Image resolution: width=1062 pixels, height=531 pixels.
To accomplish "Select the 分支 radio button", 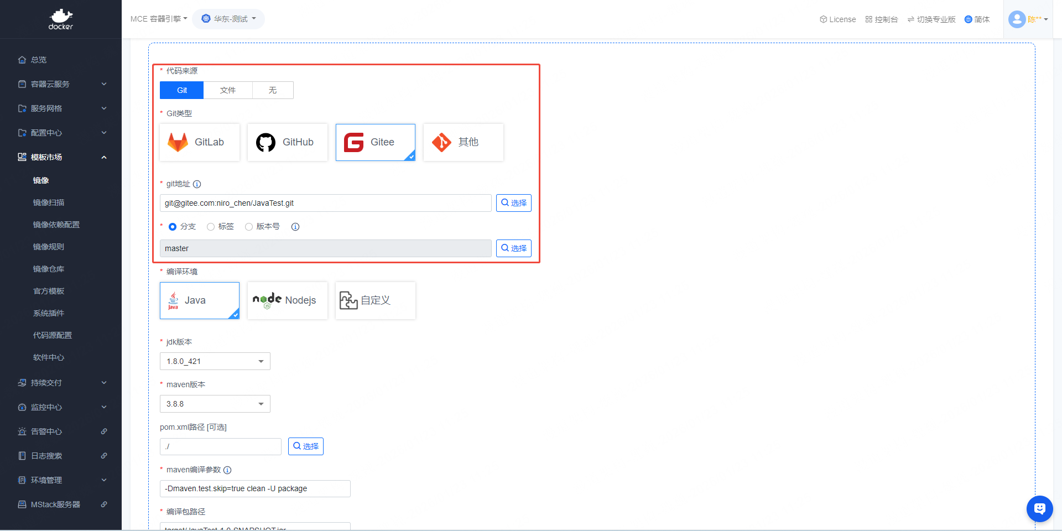I will (x=173, y=227).
